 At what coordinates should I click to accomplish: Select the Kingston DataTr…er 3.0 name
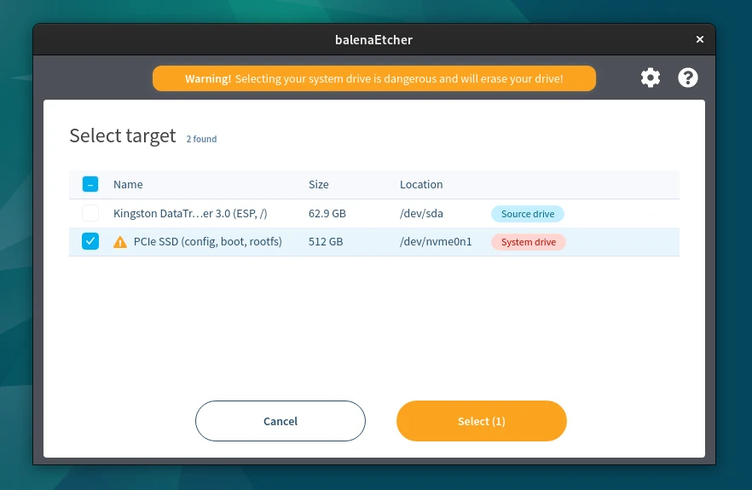click(190, 213)
